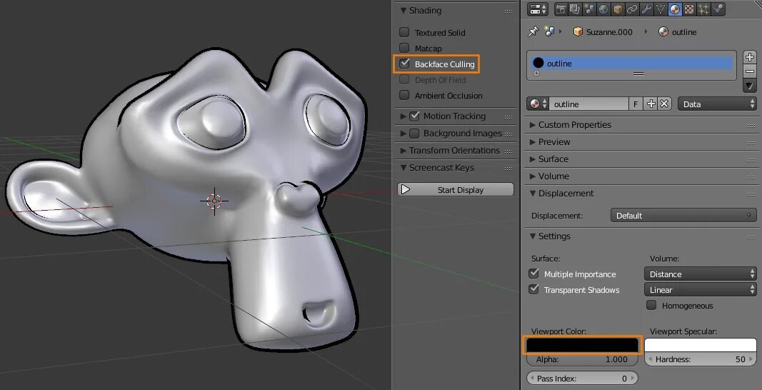762x390 pixels.
Task: Browse materials with the sphere icon dropdown
Action: [538, 104]
